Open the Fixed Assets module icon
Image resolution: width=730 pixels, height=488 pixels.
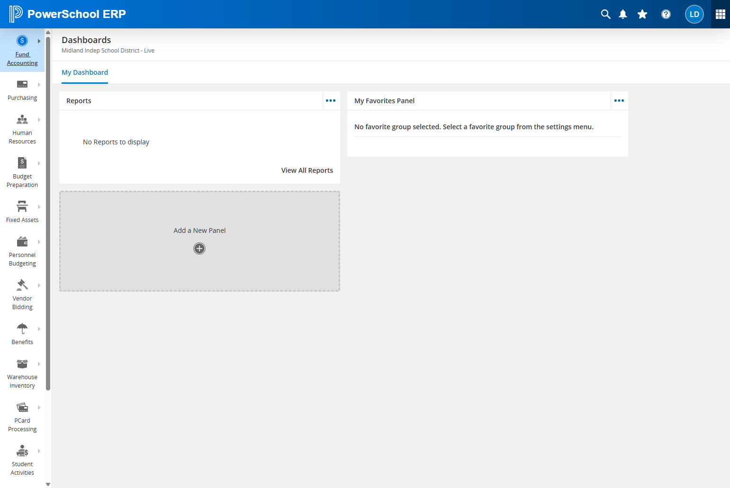(22, 206)
